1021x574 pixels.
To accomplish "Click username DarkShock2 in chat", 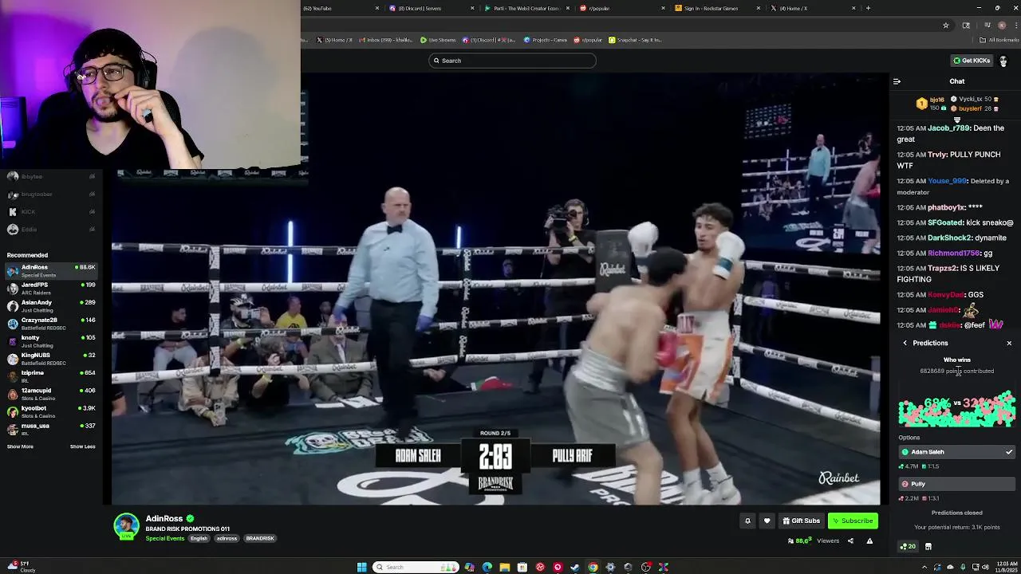I will (x=949, y=238).
